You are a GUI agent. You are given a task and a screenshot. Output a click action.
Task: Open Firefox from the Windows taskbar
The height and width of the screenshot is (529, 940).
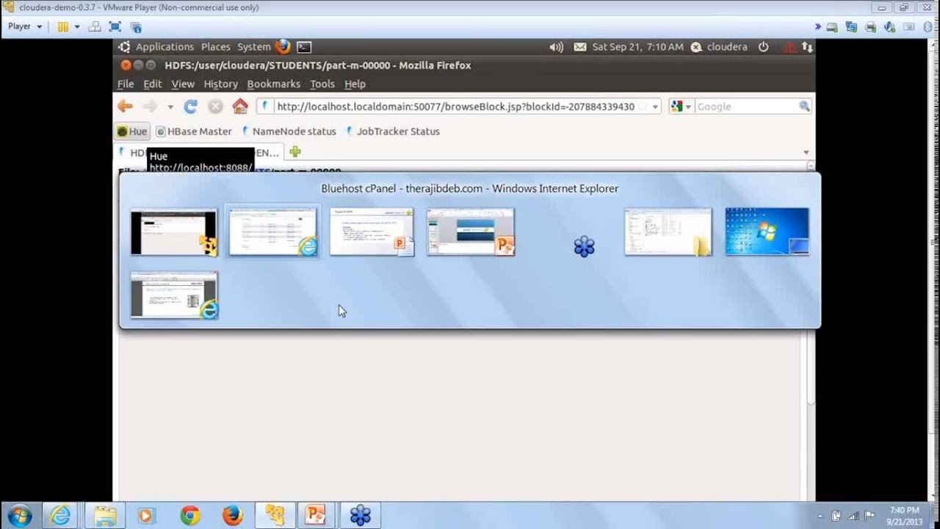(233, 515)
